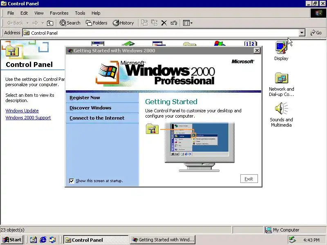The image size is (327, 245).
Task: Click the Microsoft logo in dialog banner
Action: [x=243, y=62]
